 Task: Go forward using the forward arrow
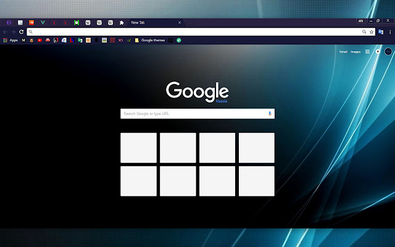click(14, 31)
